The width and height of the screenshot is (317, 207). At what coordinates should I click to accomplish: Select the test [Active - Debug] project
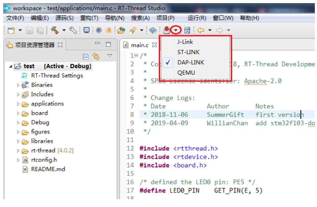click(x=53, y=66)
